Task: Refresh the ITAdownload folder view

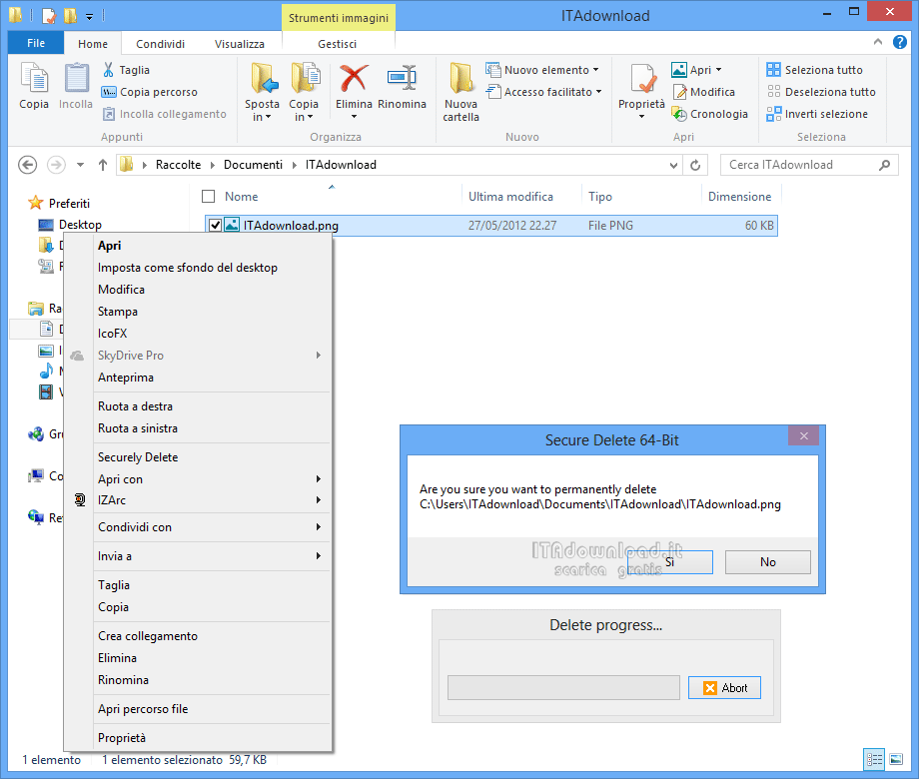Action: coord(695,166)
